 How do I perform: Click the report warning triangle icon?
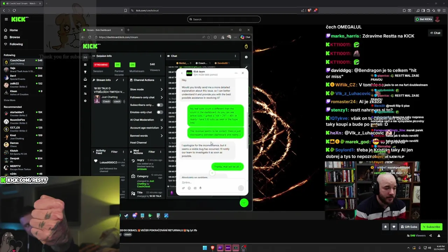pyautogui.click(x=439, y=236)
